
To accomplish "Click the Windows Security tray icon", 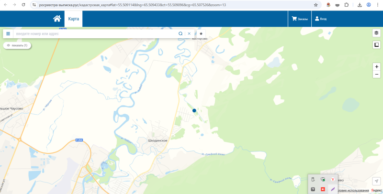I will tap(323, 180).
